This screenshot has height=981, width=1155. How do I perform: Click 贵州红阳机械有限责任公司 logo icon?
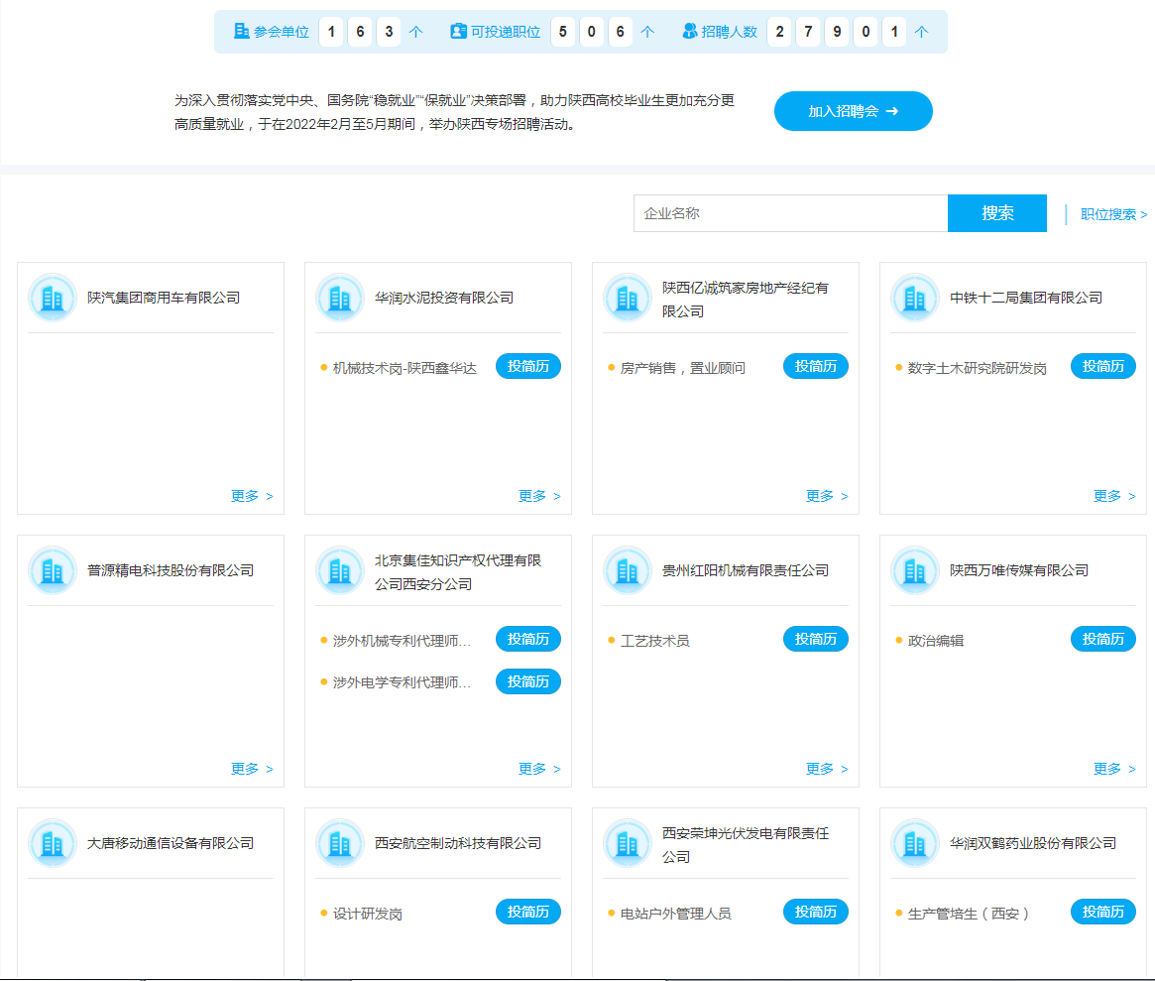click(627, 570)
